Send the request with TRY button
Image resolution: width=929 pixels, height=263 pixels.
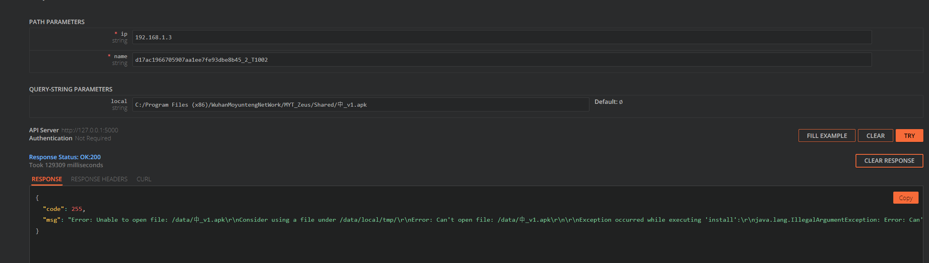[x=909, y=136]
